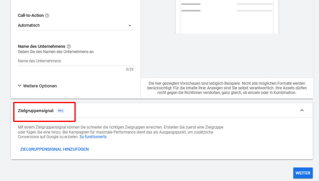The width and height of the screenshot is (319, 181).
Task: Expand Weitere Optionen using its chevron arrow
Action: (19, 86)
